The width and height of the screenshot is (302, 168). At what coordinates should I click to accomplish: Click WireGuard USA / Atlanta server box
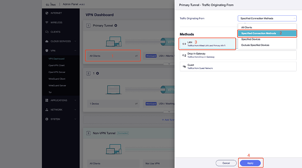click(x=159, y=56)
